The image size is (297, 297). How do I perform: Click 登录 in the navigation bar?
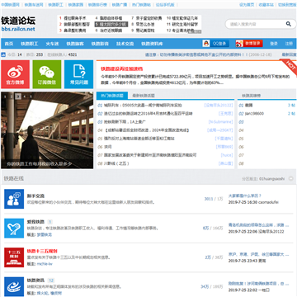point(274,44)
